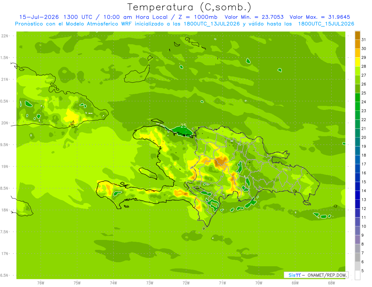Pick the gray legend swatch between 6 and 7

pyautogui.click(x=357, y=258)
